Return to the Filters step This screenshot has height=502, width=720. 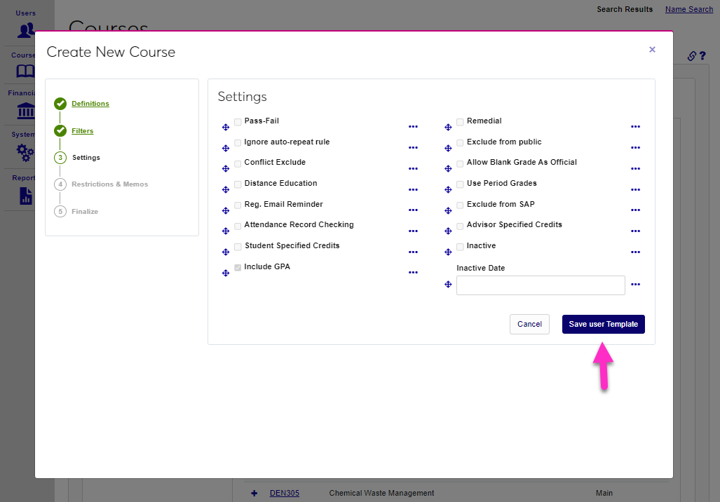(x=82, y=130)
